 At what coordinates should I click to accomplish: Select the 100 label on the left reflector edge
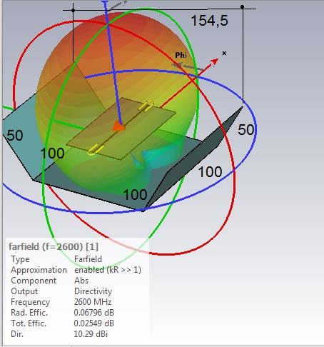(52, 154)
